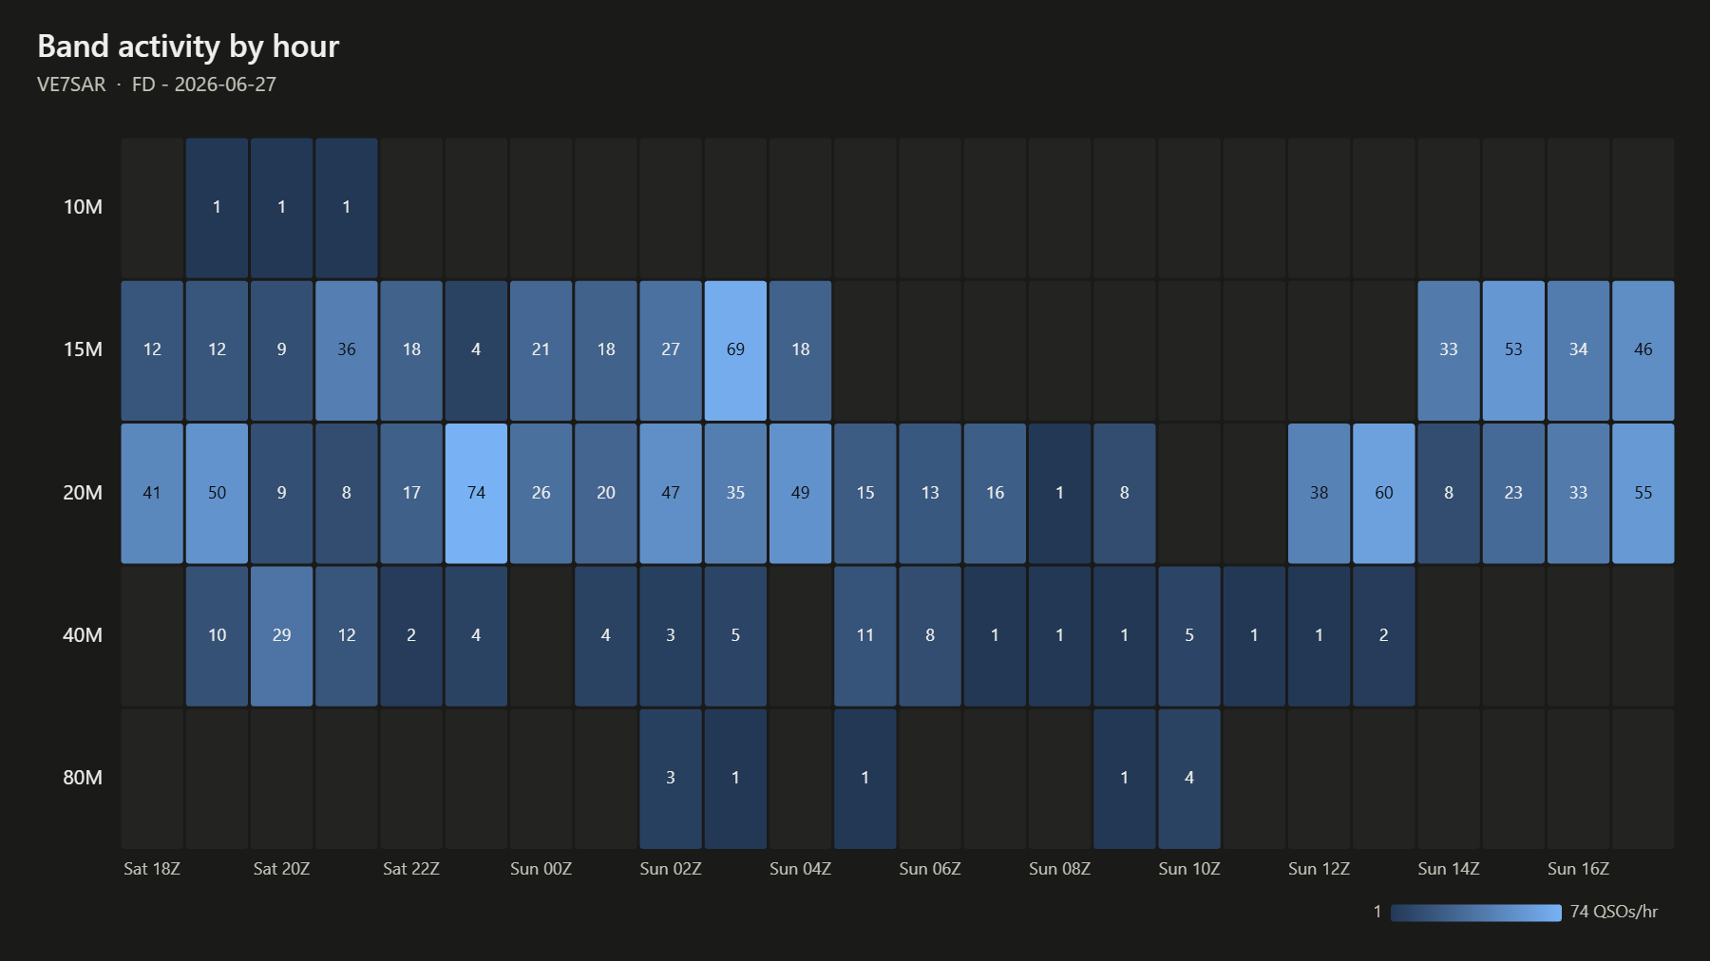This screenshot has height=961, width=1710.
Task: Select the 11 cell in 40M row
Action: tap(864, 635)
